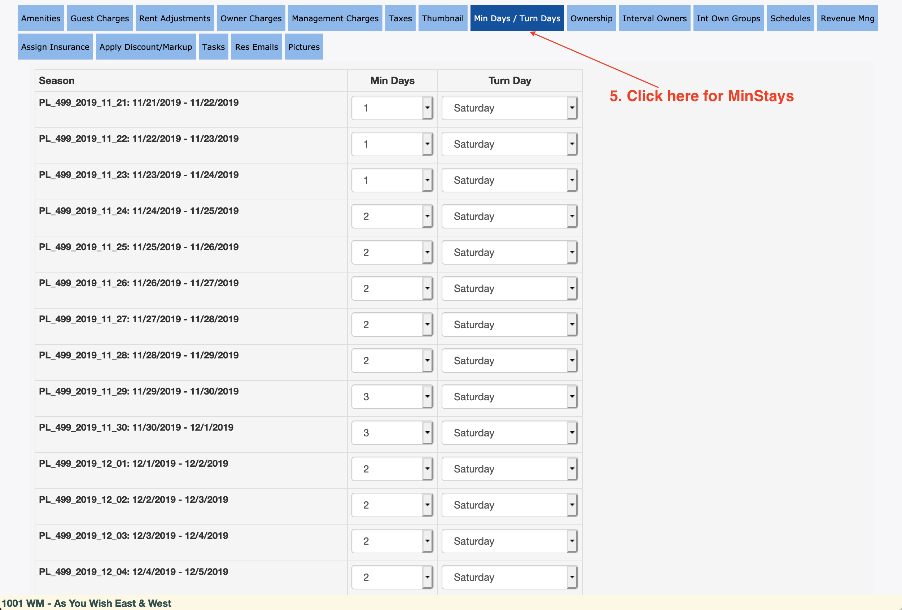This screenshot has height=610, width=902.
Task: Go to the Revenue Mng tab
Action: [x=847, y=18]
